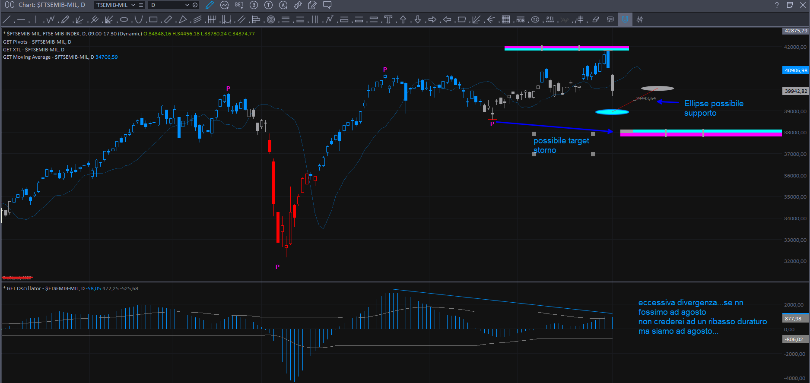
Task: Toggle the MOB study tool
Action: click(520, 19)
